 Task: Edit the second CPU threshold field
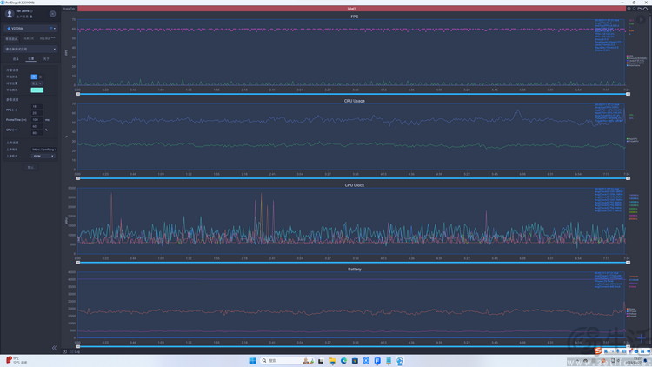click(x=37, y=133)
